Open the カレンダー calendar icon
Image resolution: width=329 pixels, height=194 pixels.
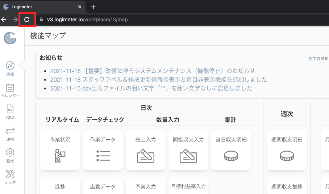(10, 87)
